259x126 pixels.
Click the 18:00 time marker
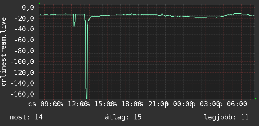click(130, 104)
